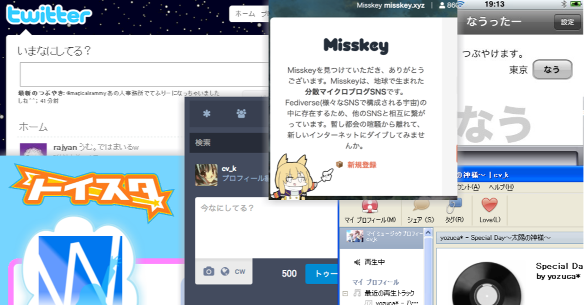This screenshot has height=305, width=584.
Task: Tap the Wi-Fi status icon in the phone bar
Action: pyautogui.click(x=460, y=5)
